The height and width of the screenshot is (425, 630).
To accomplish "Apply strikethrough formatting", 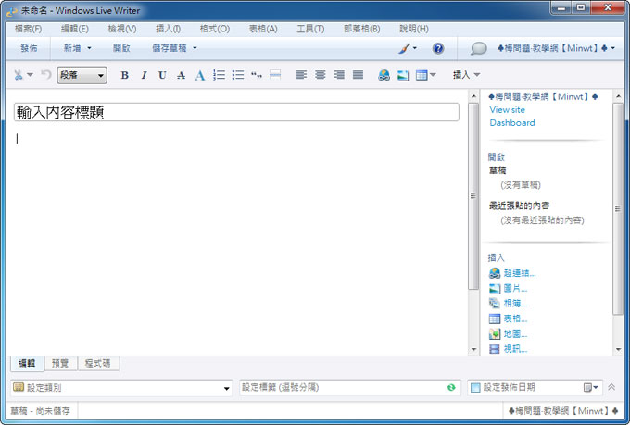I will coord(181,75).
